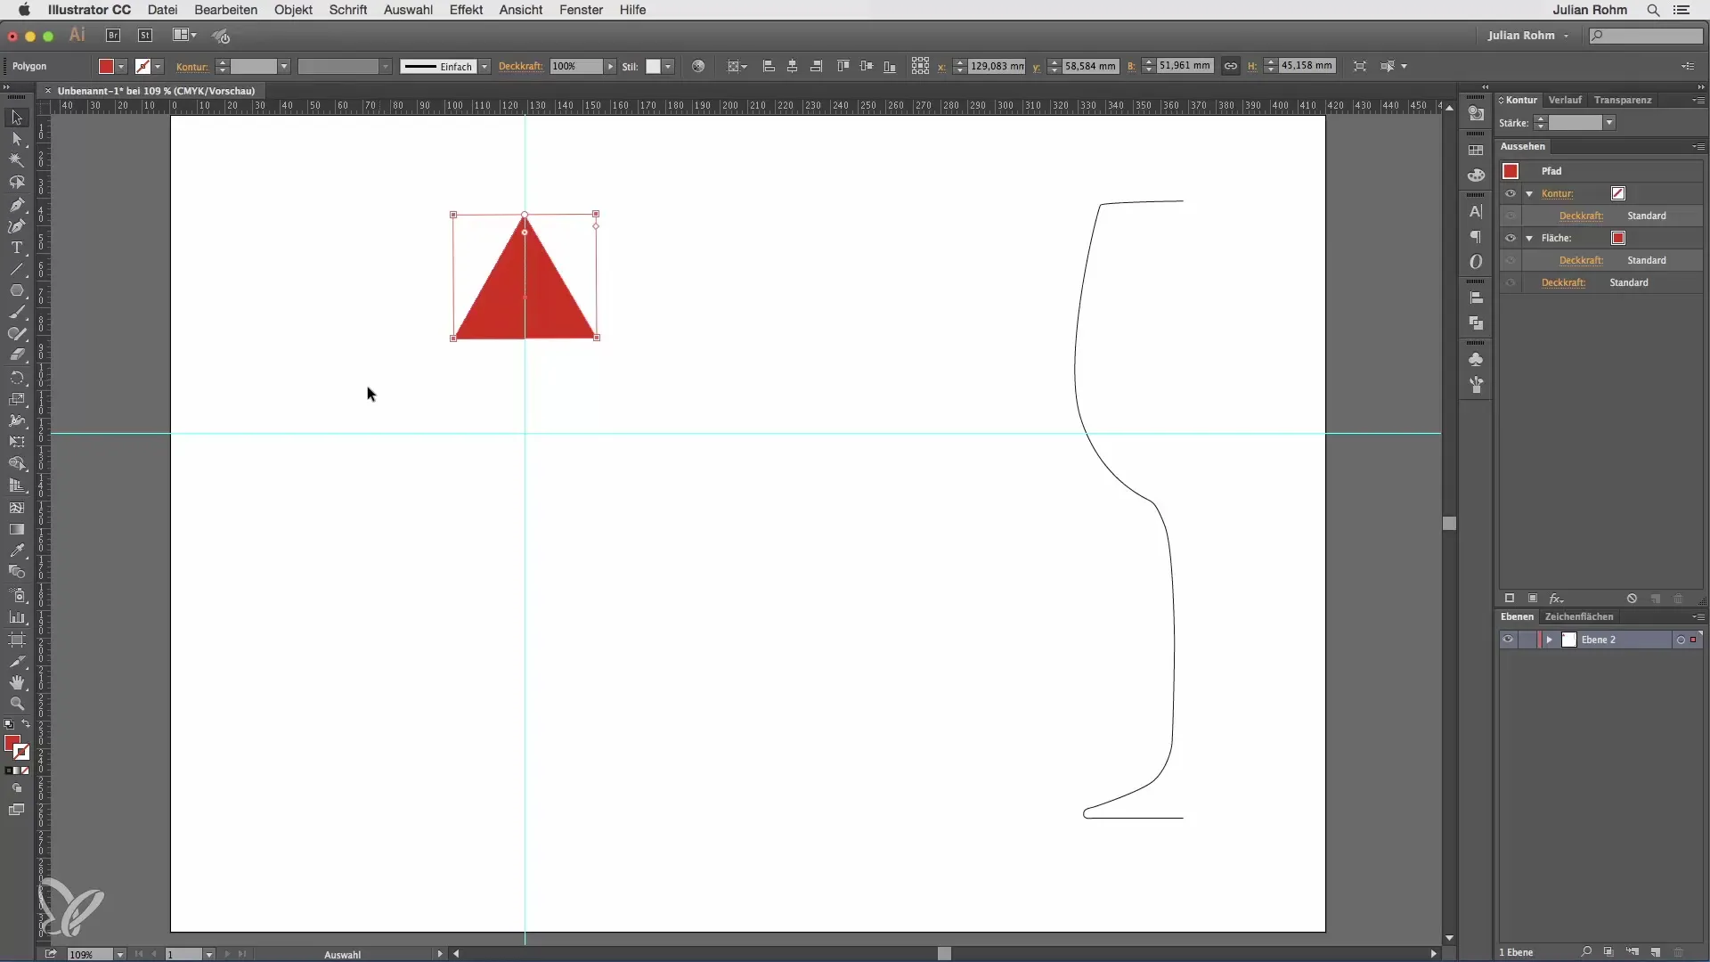The image size is (1710, 962).
Task: Click the Deckkraft link in control bar
Action: point(521,67)
